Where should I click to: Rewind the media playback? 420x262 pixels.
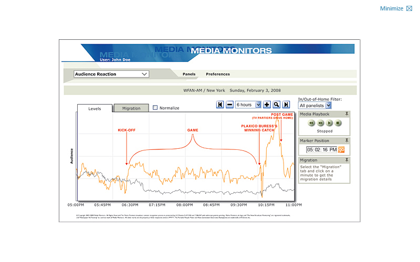pyautogui.click(x=311, y=123)
